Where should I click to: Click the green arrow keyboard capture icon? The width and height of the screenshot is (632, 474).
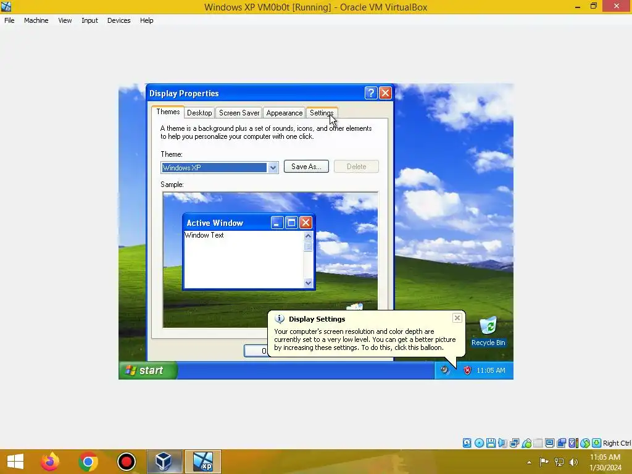tap(597, 443)
